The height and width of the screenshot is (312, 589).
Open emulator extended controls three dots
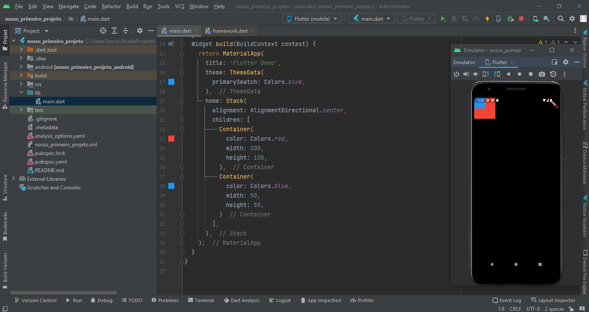point(564,74)
